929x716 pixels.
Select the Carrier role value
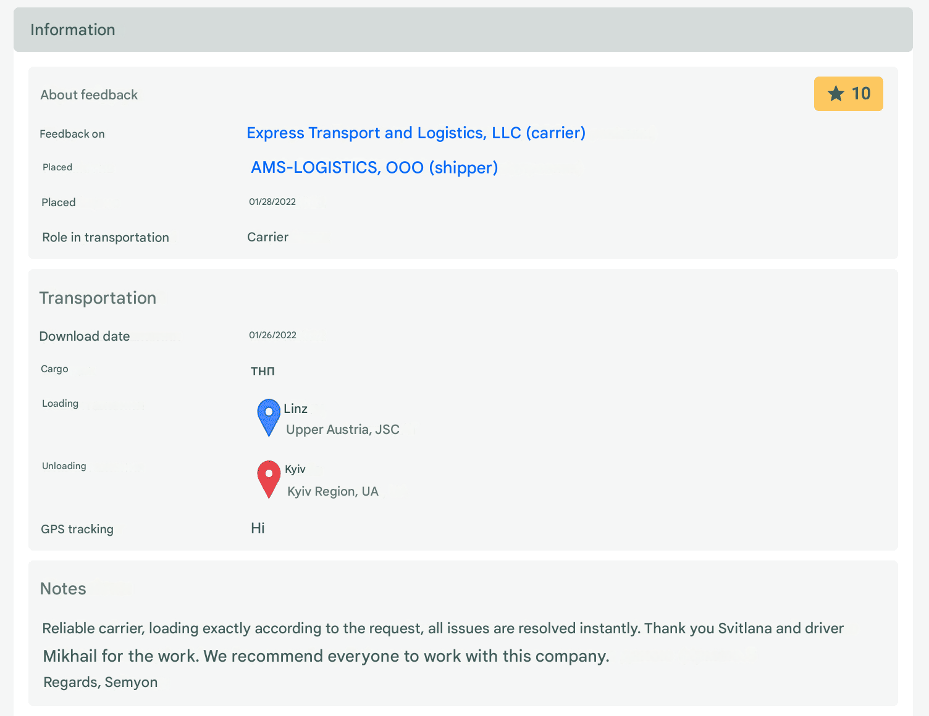pos(268,237)
